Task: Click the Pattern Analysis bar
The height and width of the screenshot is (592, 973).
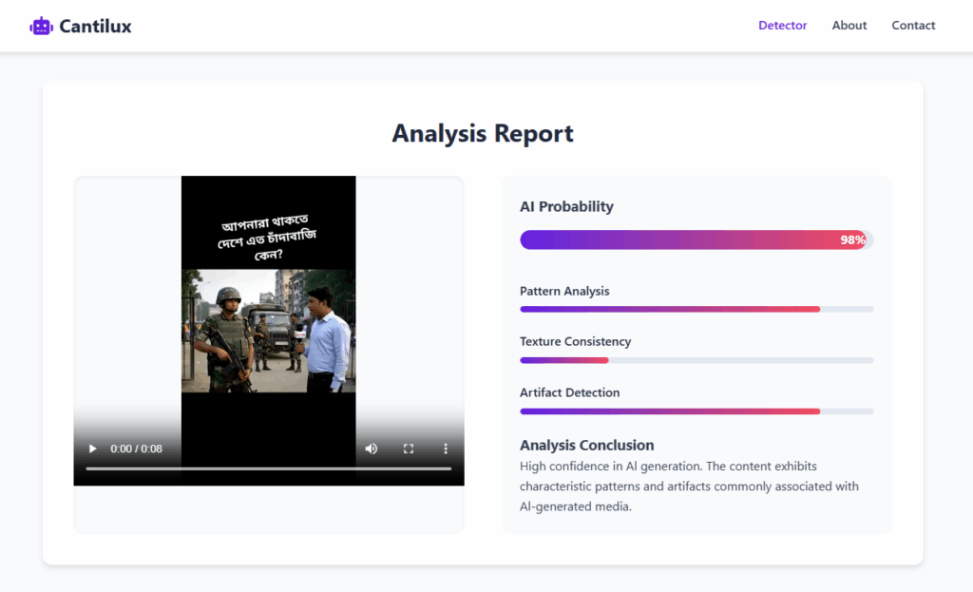Action: point(696,309)
